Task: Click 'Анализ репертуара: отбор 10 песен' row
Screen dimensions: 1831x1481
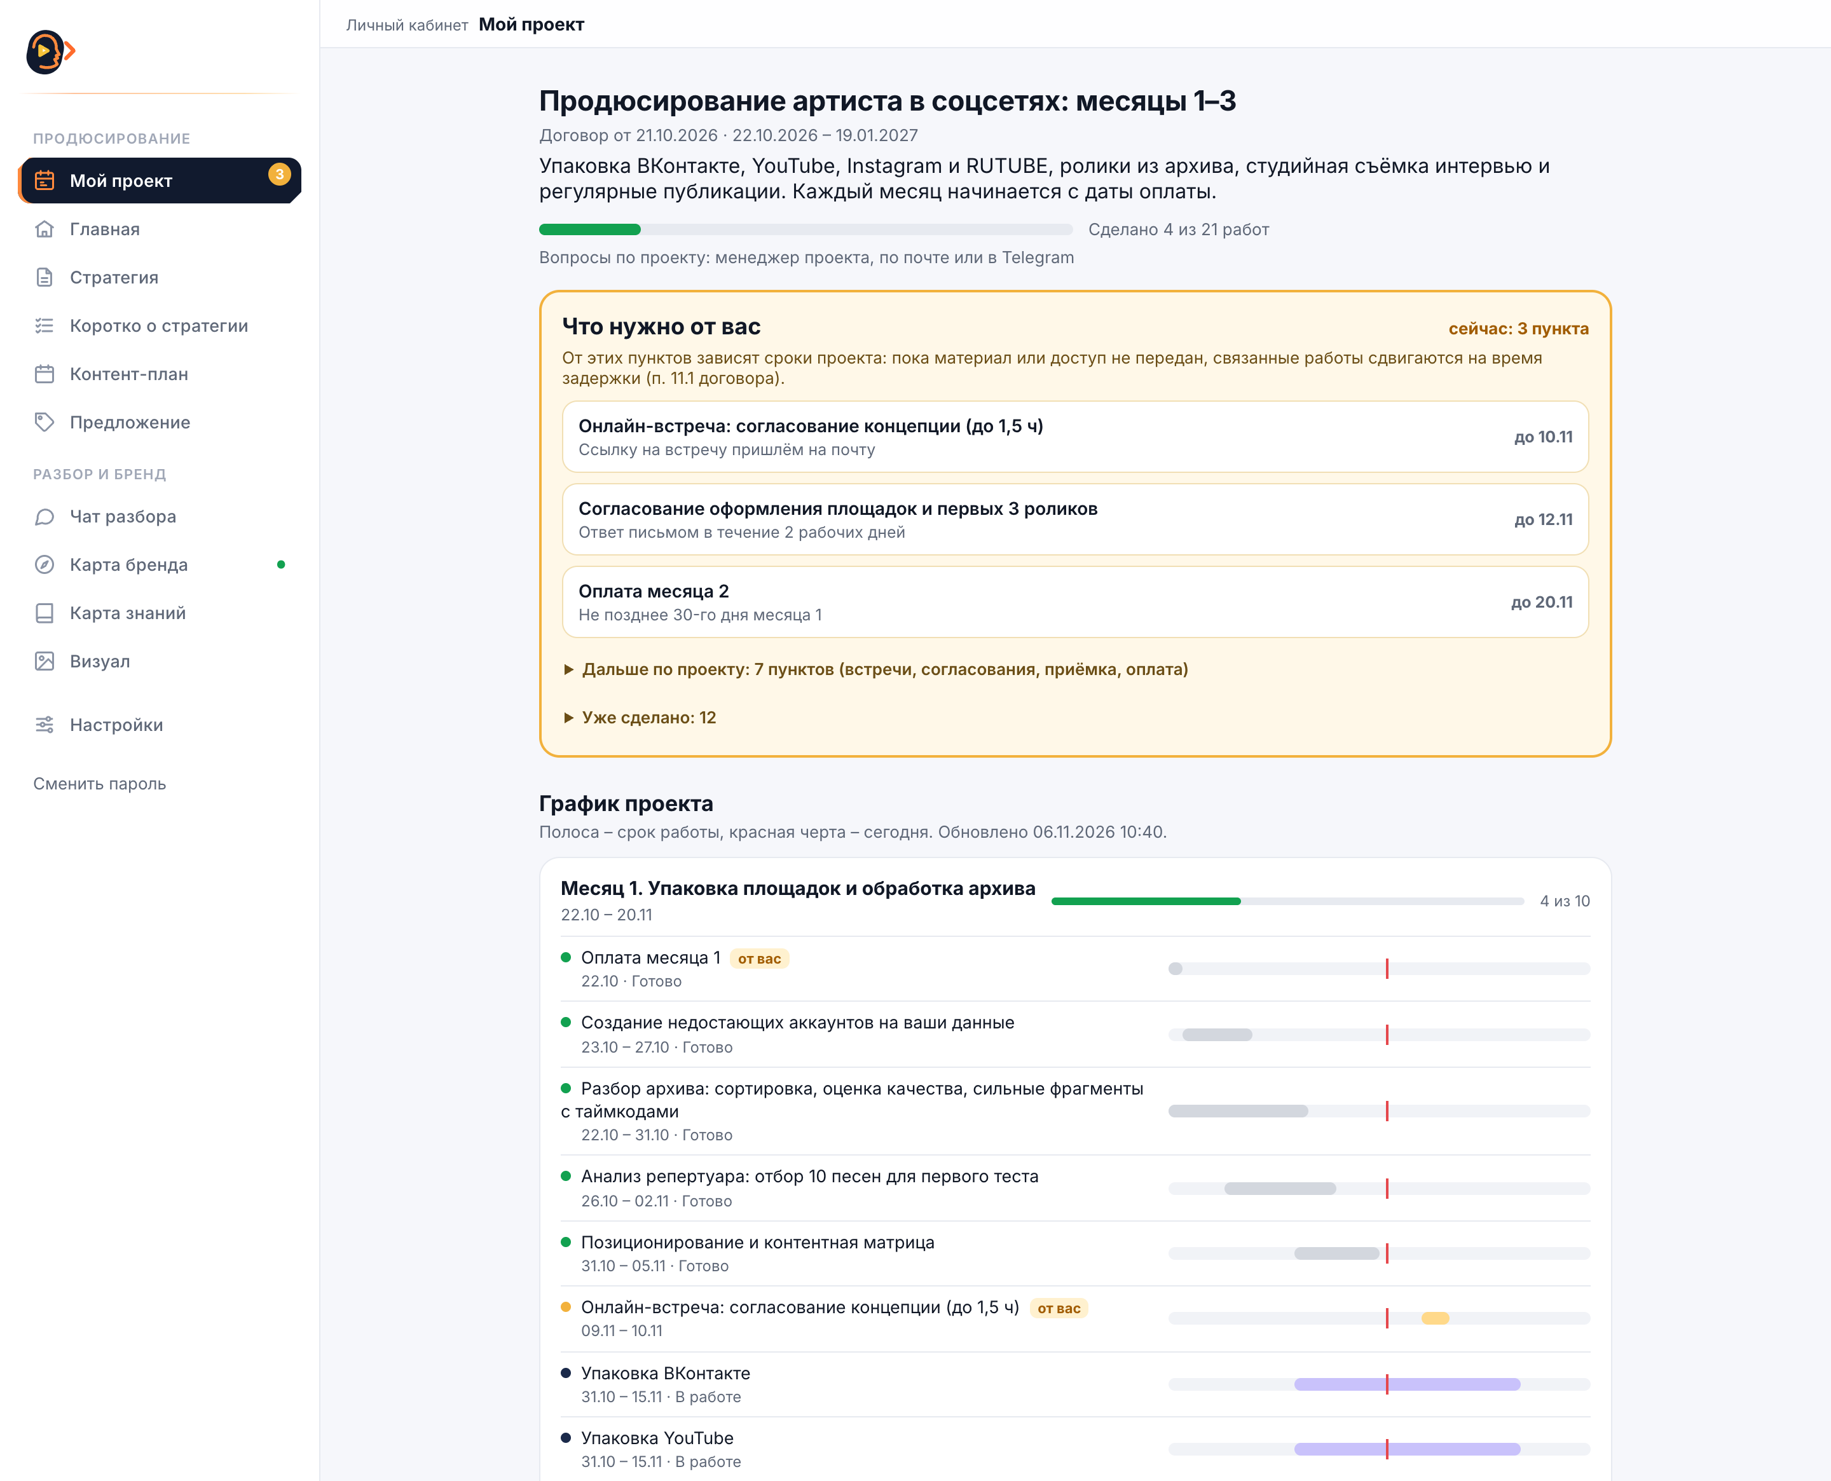Action: (x=1075, y=1189)
